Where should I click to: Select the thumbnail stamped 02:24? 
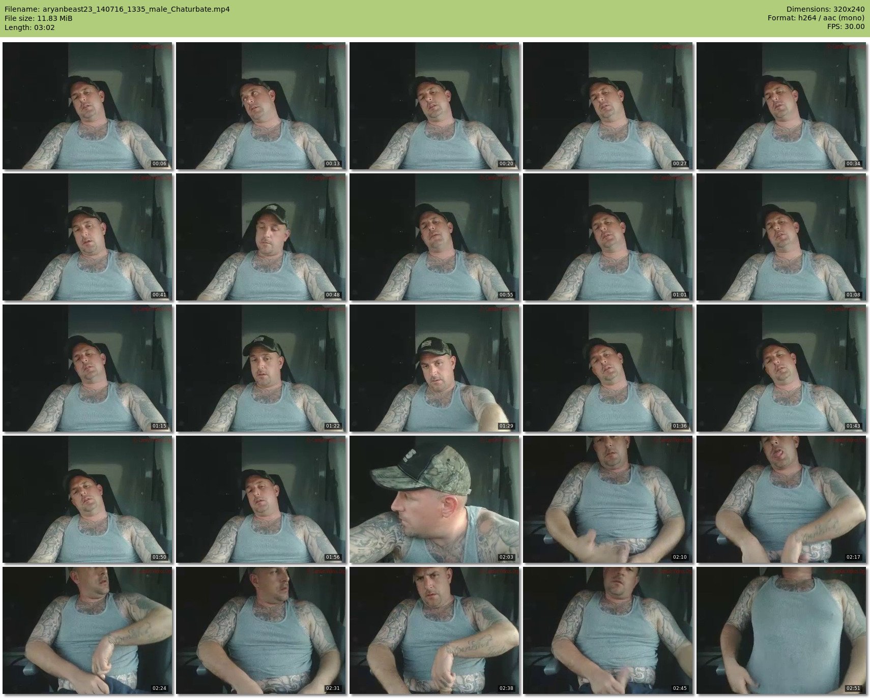pos(87,630)
